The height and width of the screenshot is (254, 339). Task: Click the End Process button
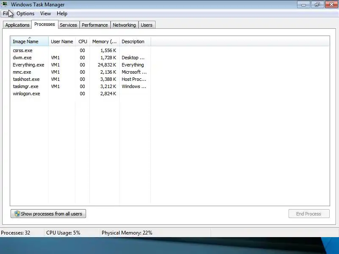[x=309, y=214]
